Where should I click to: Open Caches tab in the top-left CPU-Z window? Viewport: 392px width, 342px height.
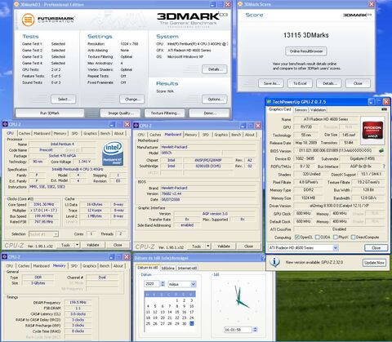[x=24, y=133]
